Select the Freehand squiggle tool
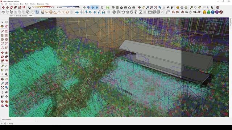Screen dimensions: 232x130 click(x=6, y=31)
